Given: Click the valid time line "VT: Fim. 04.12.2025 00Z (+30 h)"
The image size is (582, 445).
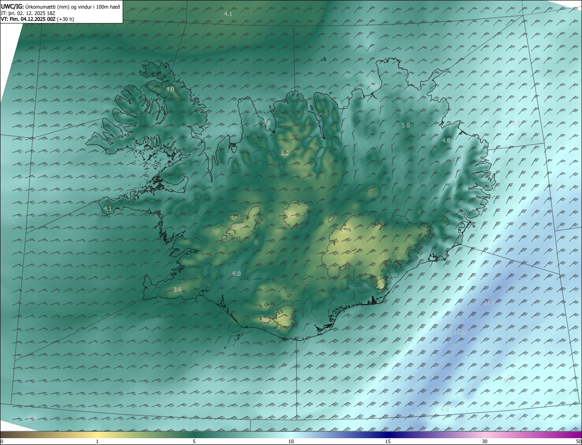Looking at the screenshot, I should [x=37, y=19].
